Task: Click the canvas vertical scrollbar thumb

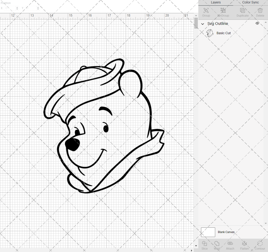Action: click(196, 23)
